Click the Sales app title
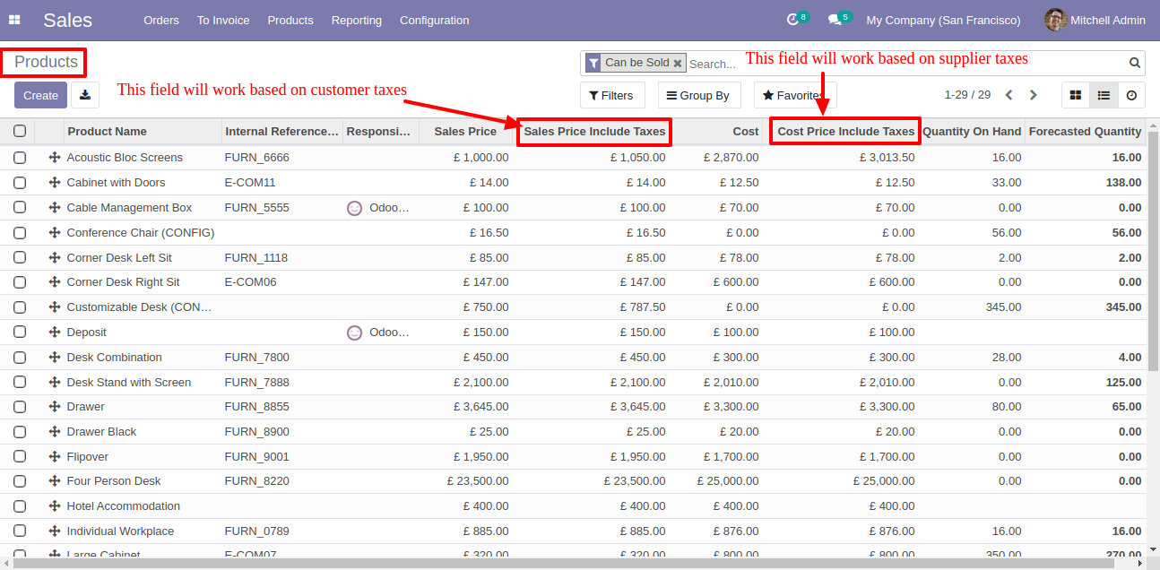1160x570 pixels. click(x=67, y=20)
